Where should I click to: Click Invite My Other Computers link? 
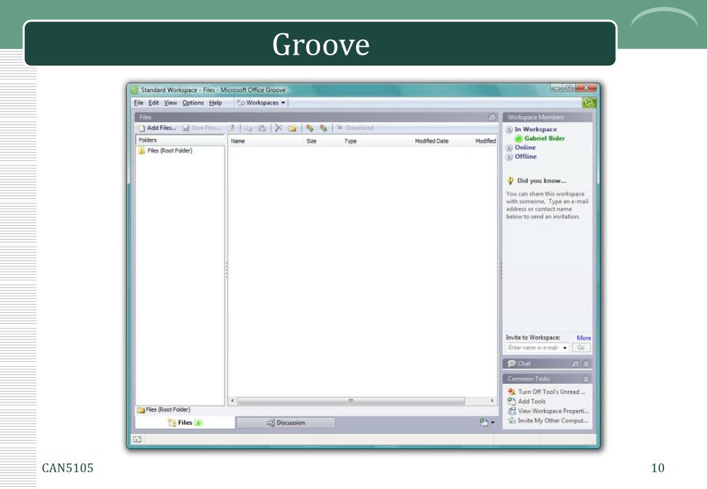point(553,421)
